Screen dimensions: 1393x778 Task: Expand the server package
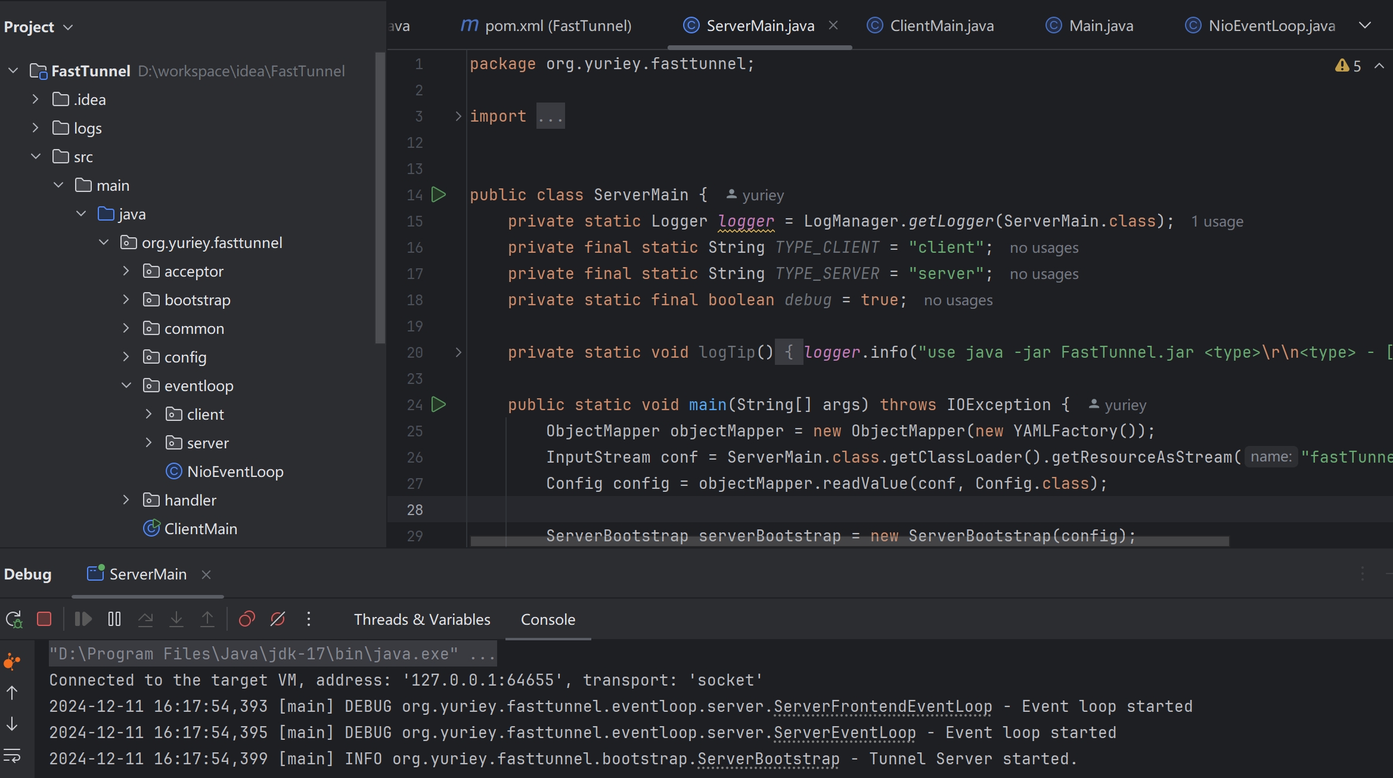(x=148, y=442)
